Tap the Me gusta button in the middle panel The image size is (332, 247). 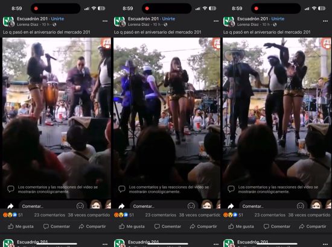(x=132, y=227)
